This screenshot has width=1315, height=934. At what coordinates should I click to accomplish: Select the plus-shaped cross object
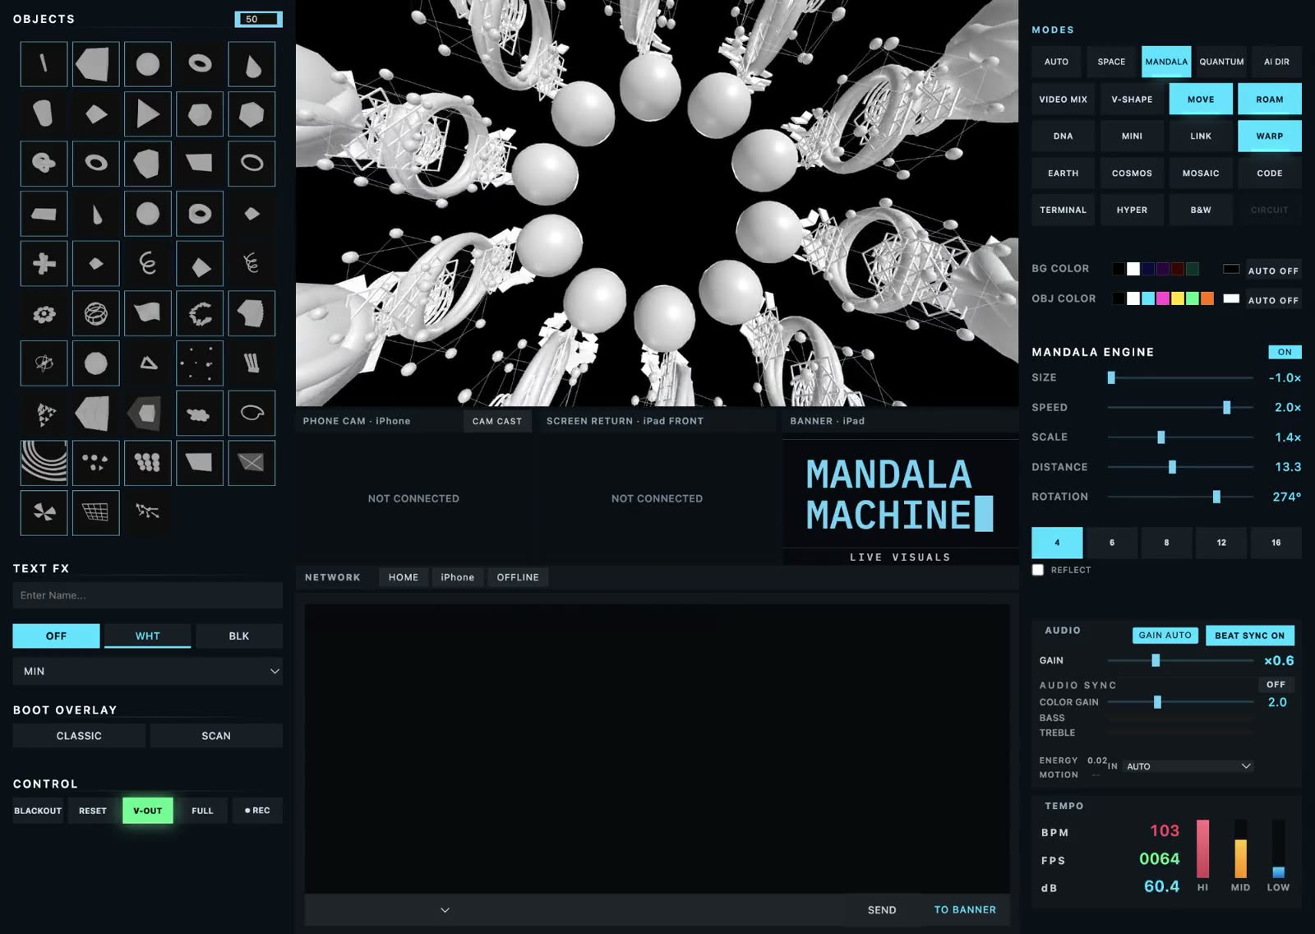[44, 263]
